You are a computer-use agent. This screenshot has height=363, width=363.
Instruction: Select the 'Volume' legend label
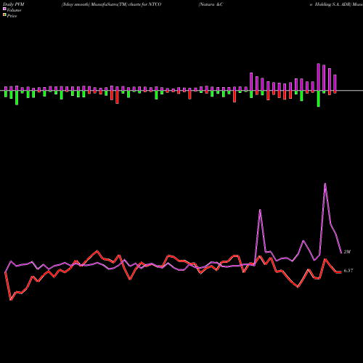point(14,10)
